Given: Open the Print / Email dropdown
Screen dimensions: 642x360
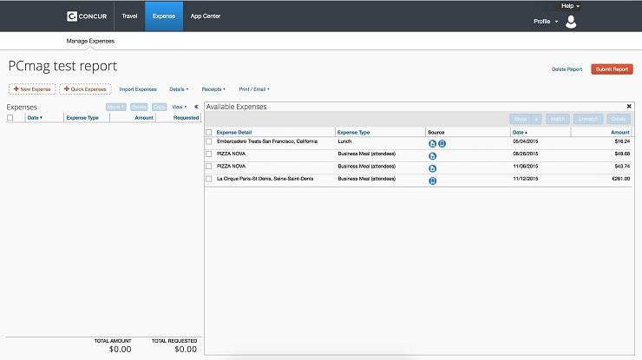Looking at the screenshot, I should [254, 89].
